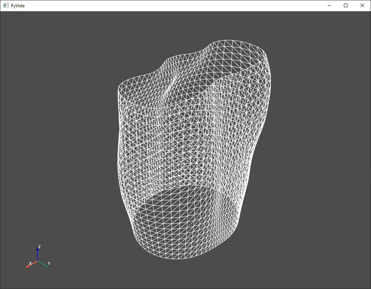
Task: Click the crease fold near mesh top
Action: 173,81
